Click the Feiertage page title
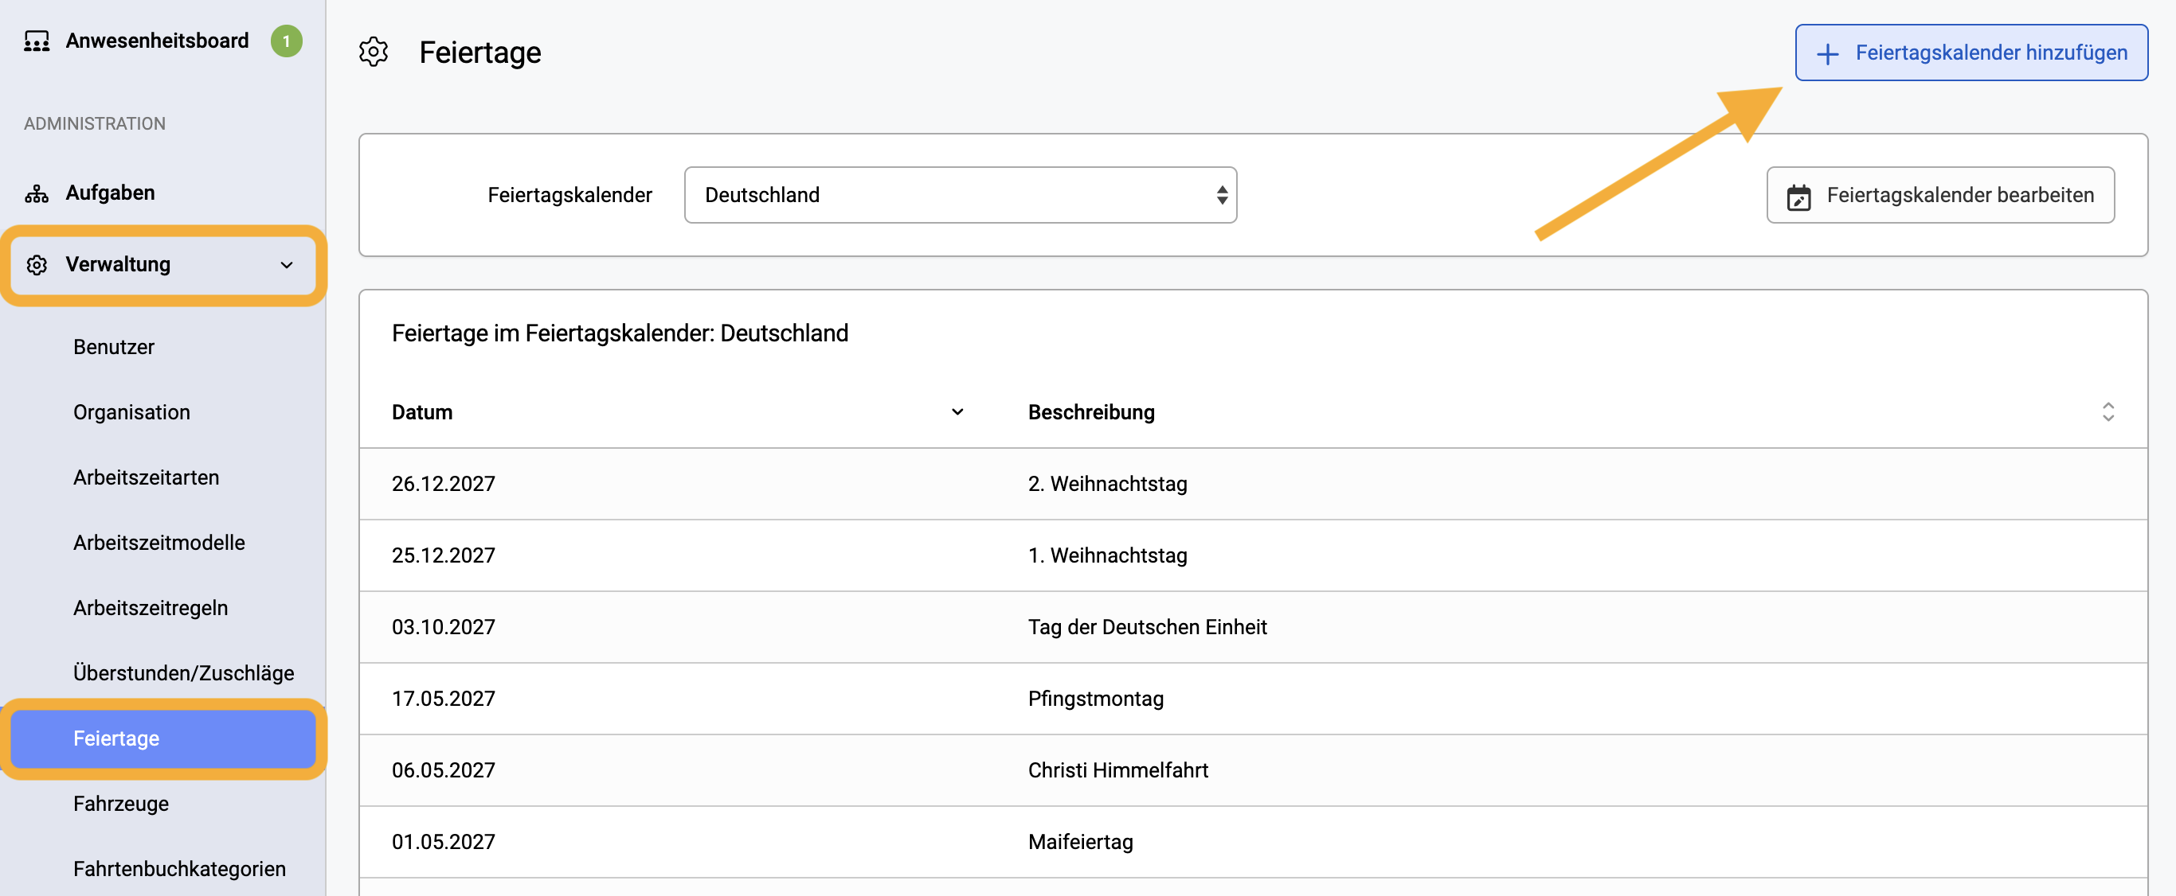 (x=479, y=53)
